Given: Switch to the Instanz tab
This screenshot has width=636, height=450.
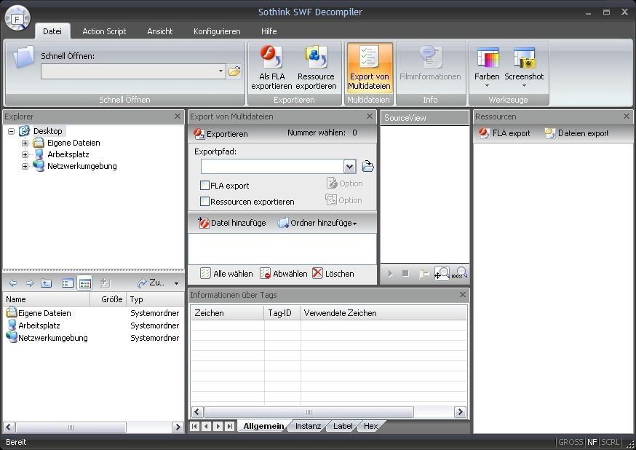Looking at the screenshot, I should pyautogui.click(x=308, y=426).
